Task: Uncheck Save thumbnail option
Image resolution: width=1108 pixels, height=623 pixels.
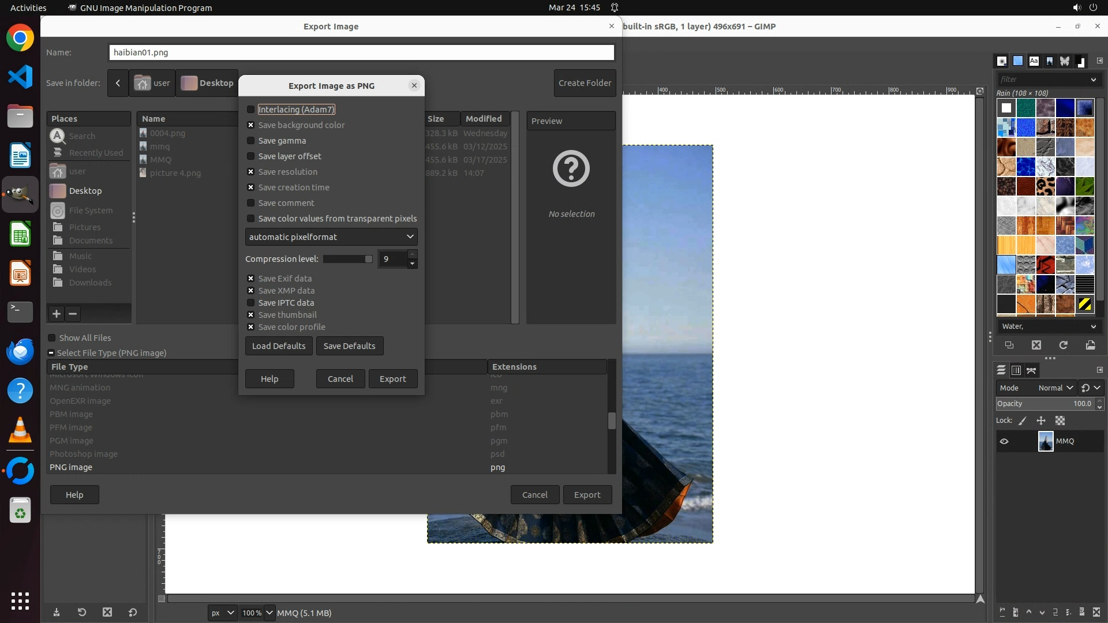Action: tap(250, 315)
